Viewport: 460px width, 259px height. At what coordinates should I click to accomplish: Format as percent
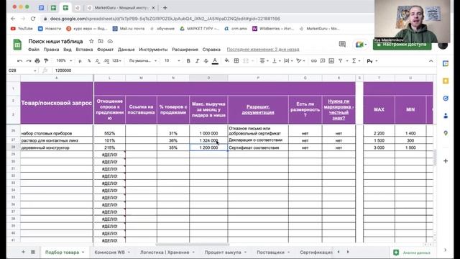pos(89,60)
